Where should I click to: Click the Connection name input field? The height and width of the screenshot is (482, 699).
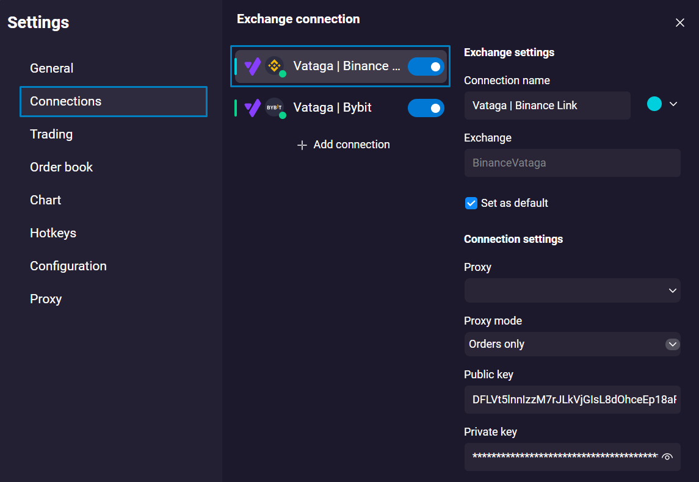pyautogui.click(x=548, y=106)
